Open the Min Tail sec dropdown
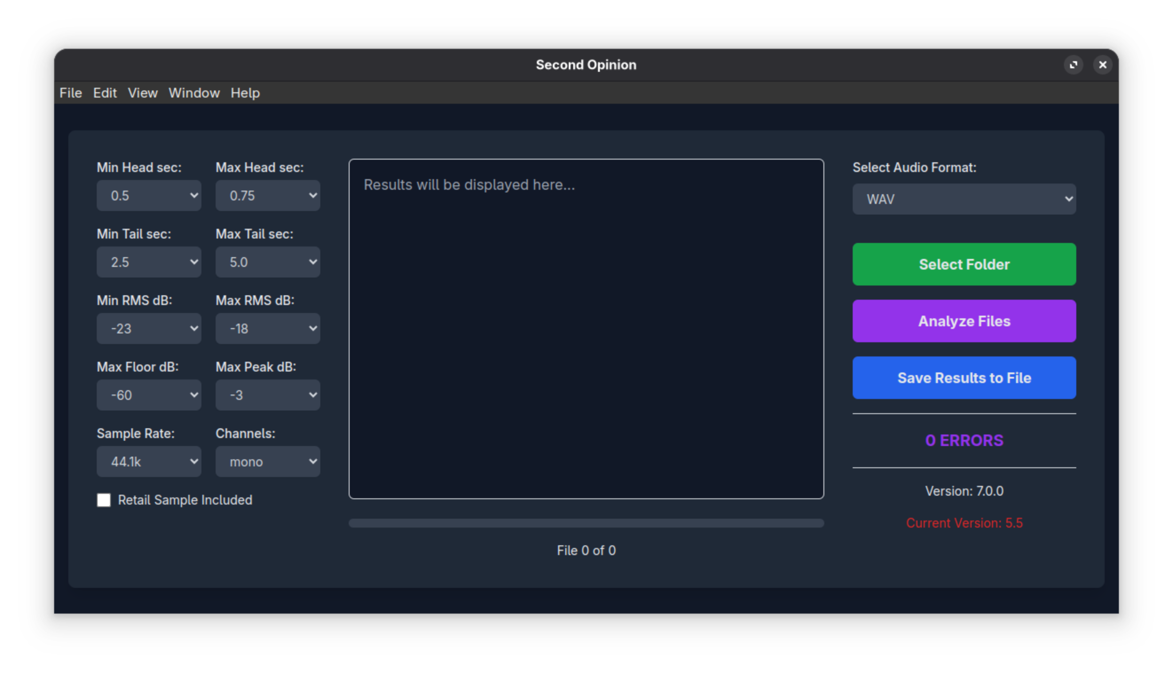The image size is (1173, 673). click(x=149, y=262)
